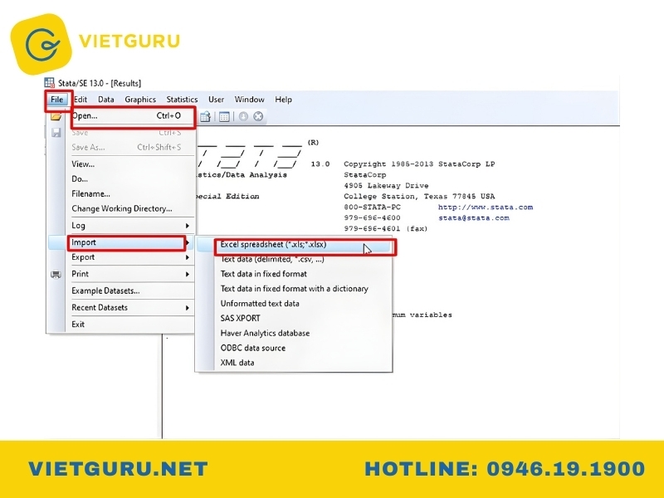Open the Graphics menu
This screenshot has width=664, height=498.
[140, 100]
